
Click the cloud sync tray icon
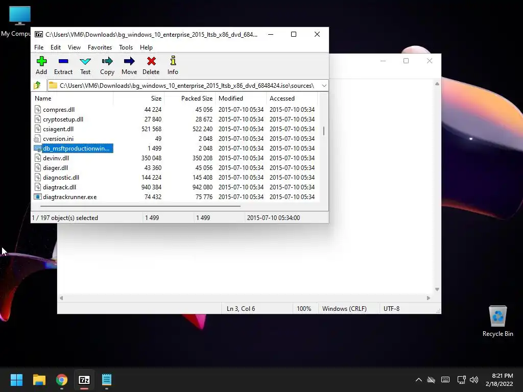[431, 380]
